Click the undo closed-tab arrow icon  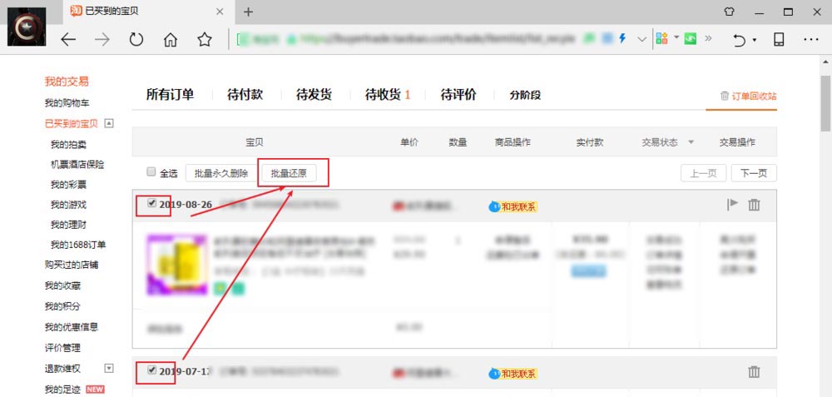739,40
